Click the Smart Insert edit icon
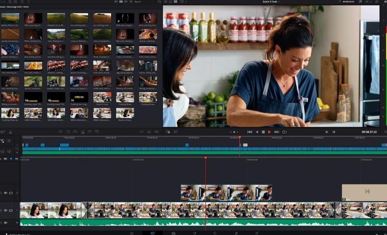The width and height of the screenshot is (387, 235). coord(60,132)
